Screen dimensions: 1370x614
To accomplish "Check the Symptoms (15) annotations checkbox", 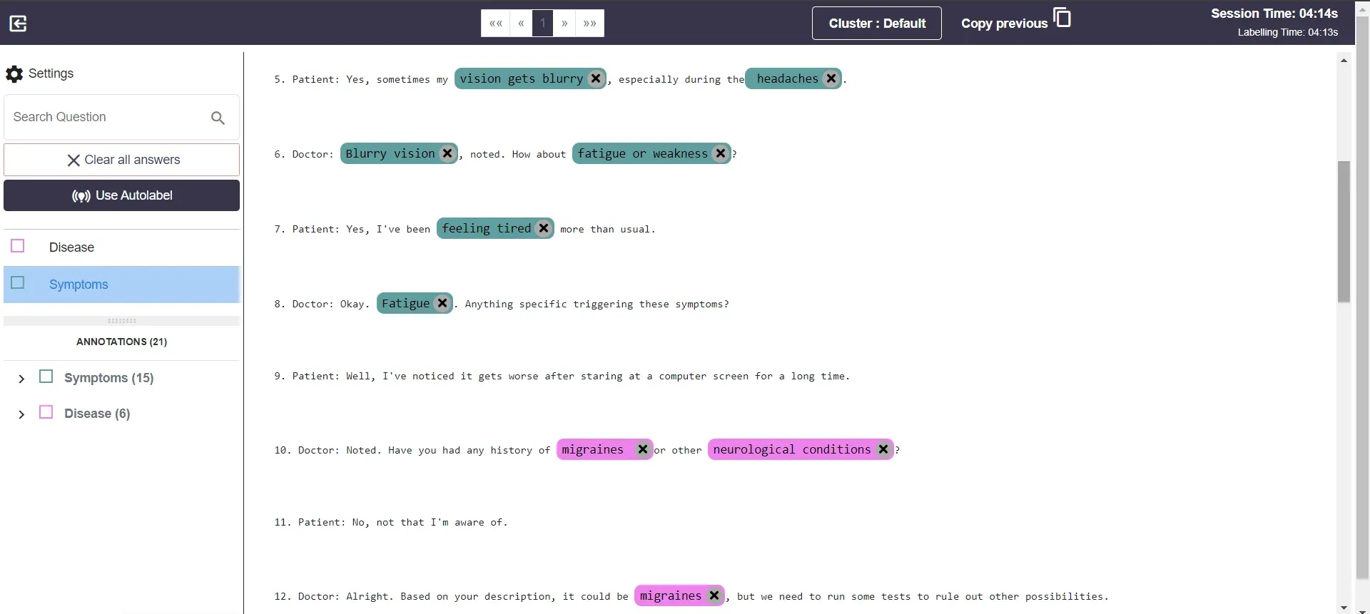I will click(46, 377).
